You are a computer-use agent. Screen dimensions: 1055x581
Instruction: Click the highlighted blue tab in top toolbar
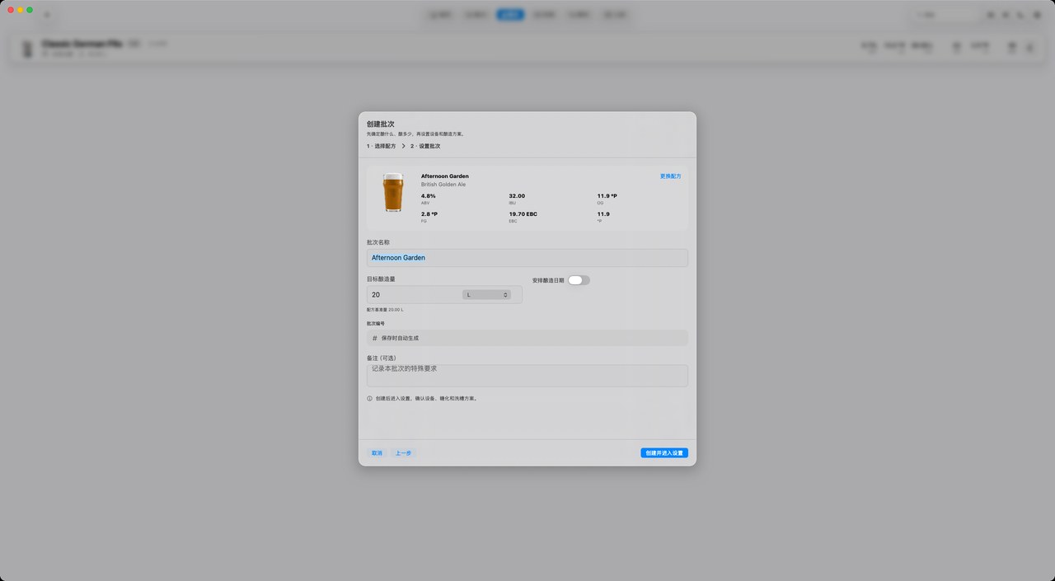[510, 15]
